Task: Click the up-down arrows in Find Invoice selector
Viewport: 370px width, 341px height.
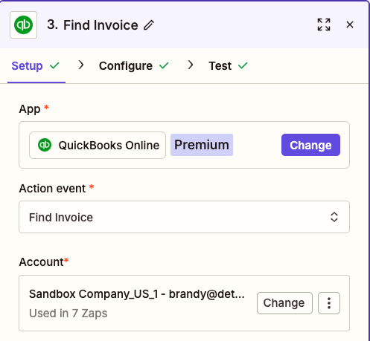Action: pyautogui.click(x=334, y=217)
